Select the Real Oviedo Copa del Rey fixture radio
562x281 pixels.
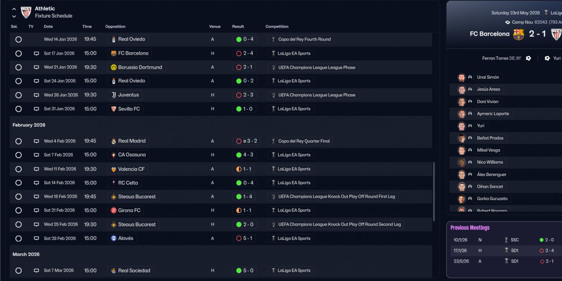18,39
